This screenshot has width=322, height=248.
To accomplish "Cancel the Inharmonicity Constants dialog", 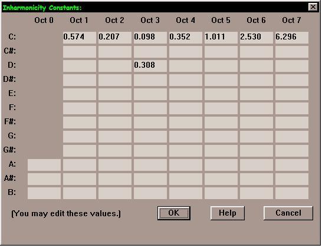I will [x=288, y=213].
